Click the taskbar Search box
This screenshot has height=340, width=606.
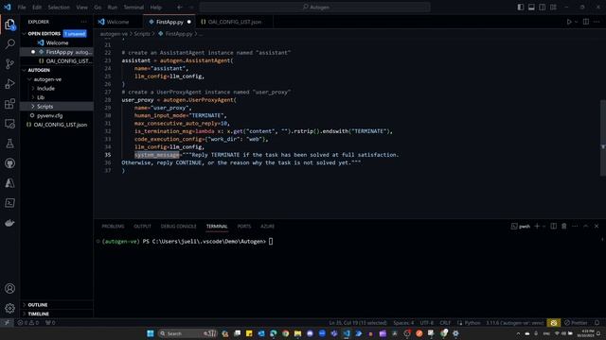187,333
